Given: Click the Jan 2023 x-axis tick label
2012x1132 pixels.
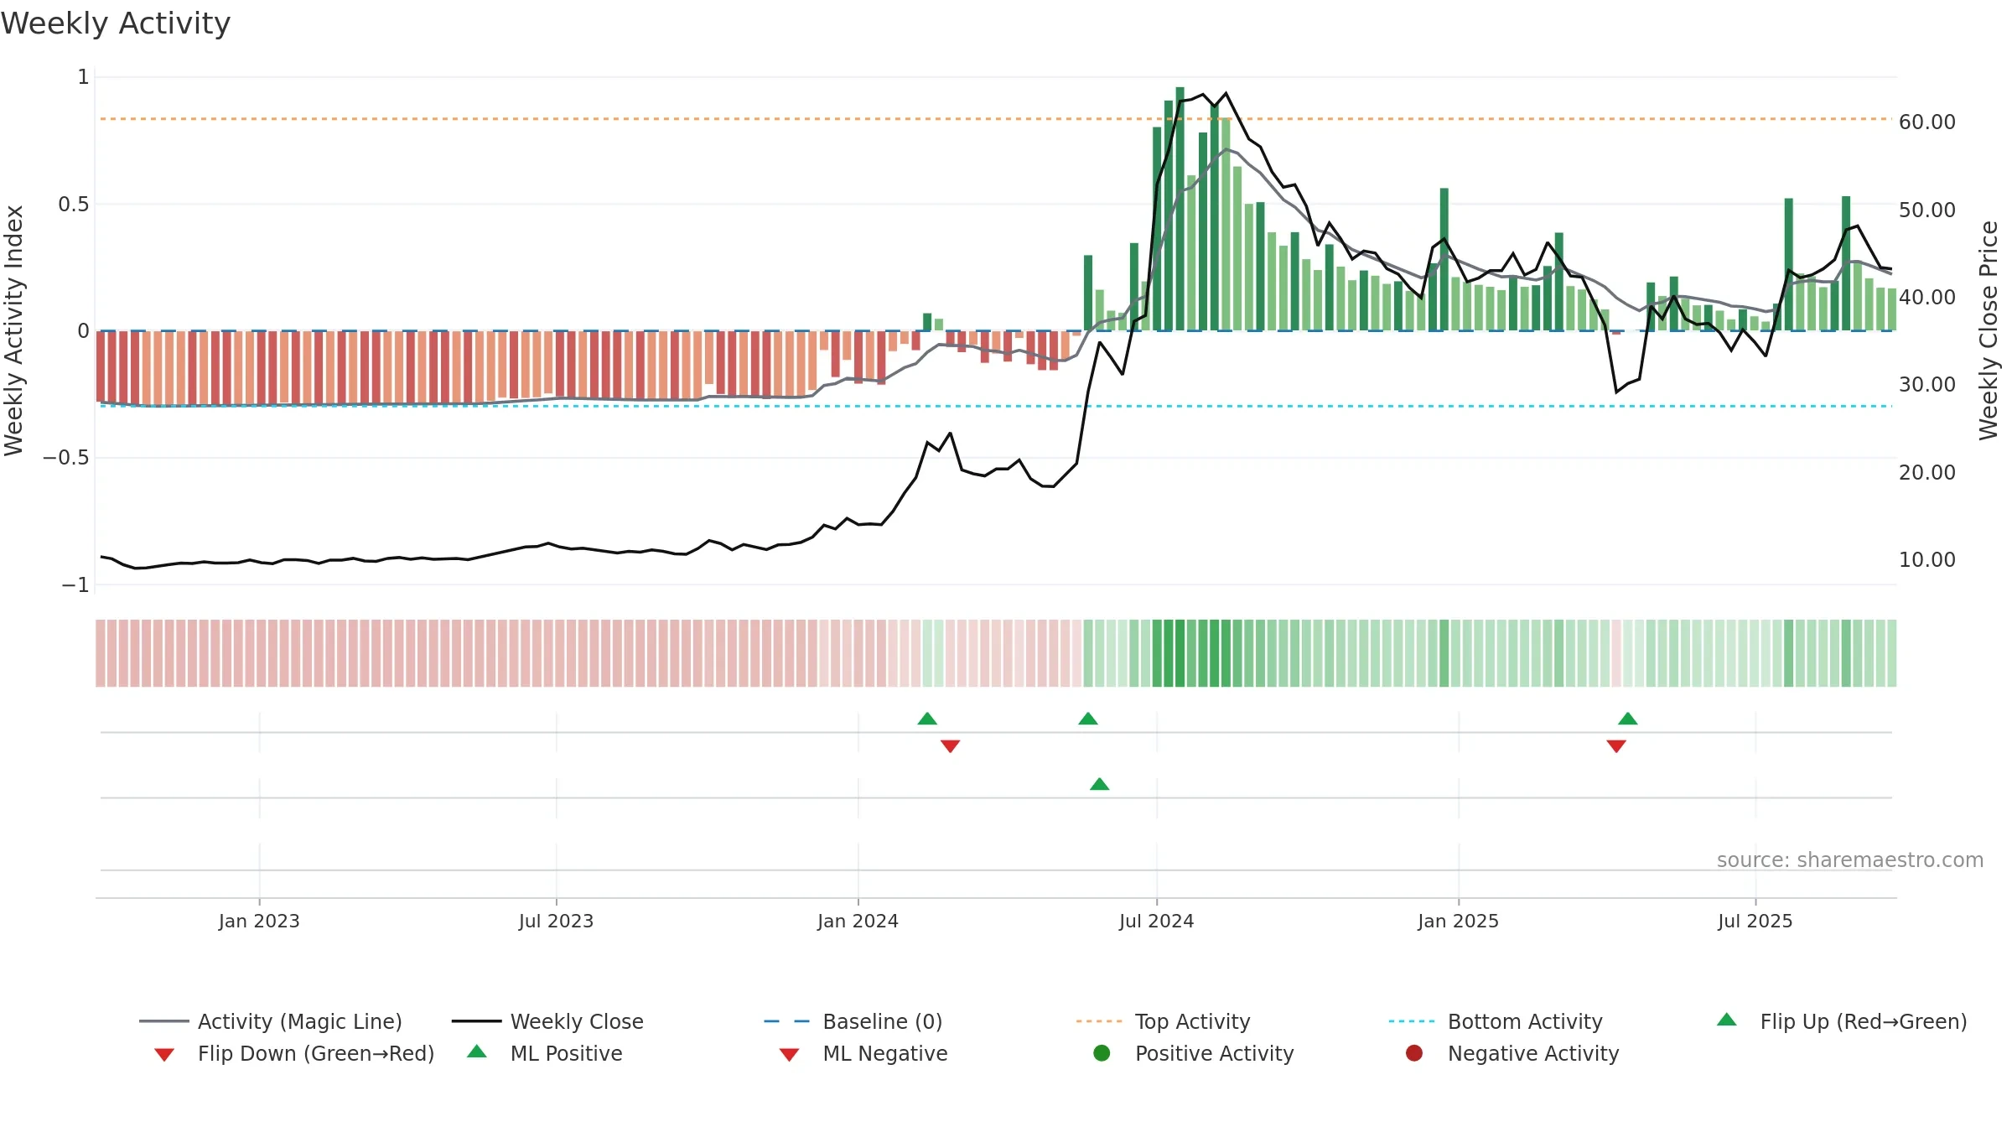Looking at the screenshot, I should [259, 921].
